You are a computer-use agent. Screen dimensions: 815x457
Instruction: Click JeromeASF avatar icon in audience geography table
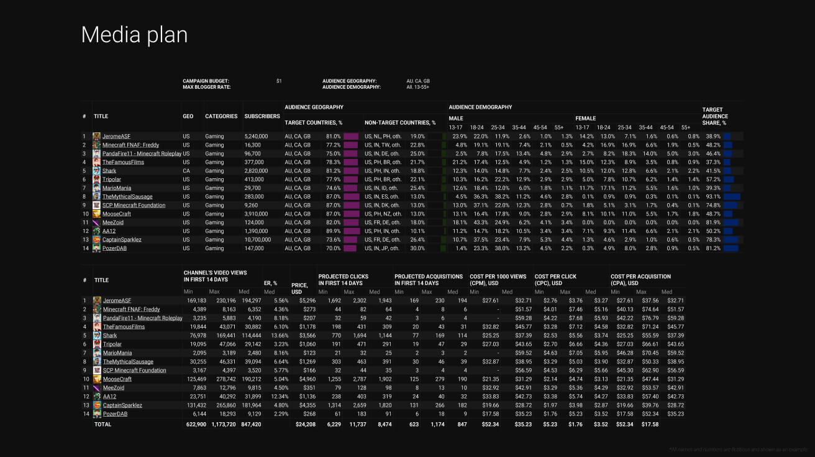click(96, 136)
